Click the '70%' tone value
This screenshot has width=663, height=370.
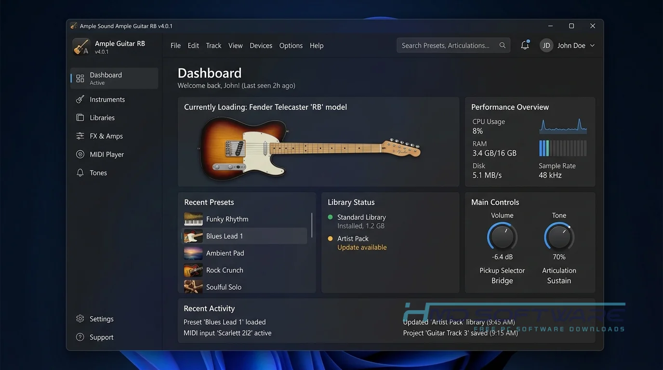click(559, 257)
